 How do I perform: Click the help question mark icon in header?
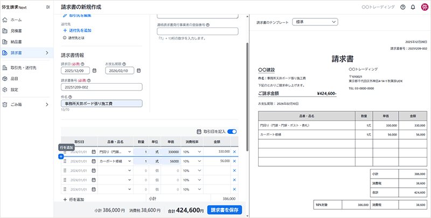tap(403, 7)
